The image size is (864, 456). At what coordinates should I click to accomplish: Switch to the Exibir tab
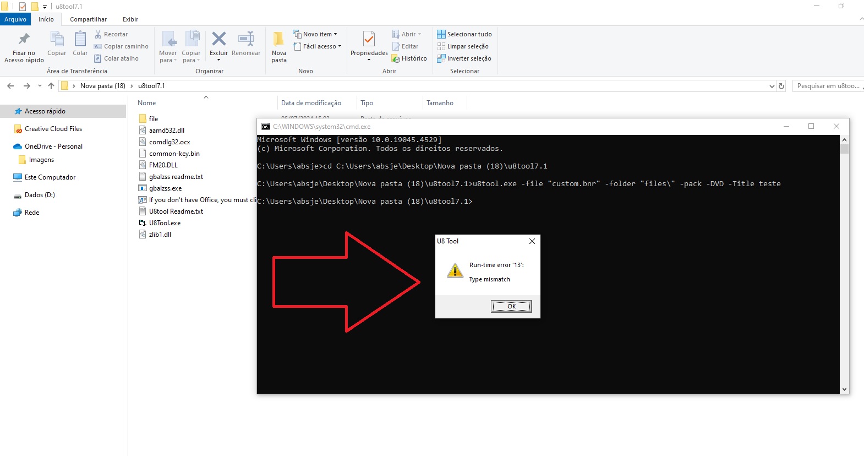pyautogui.click(x=130, y=19)
